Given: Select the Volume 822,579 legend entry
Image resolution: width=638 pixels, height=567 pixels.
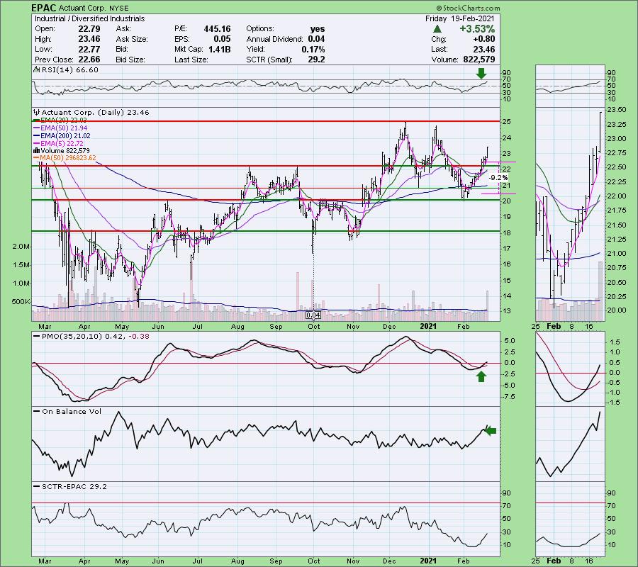Looking at the screenshot, I should point(65,151).
